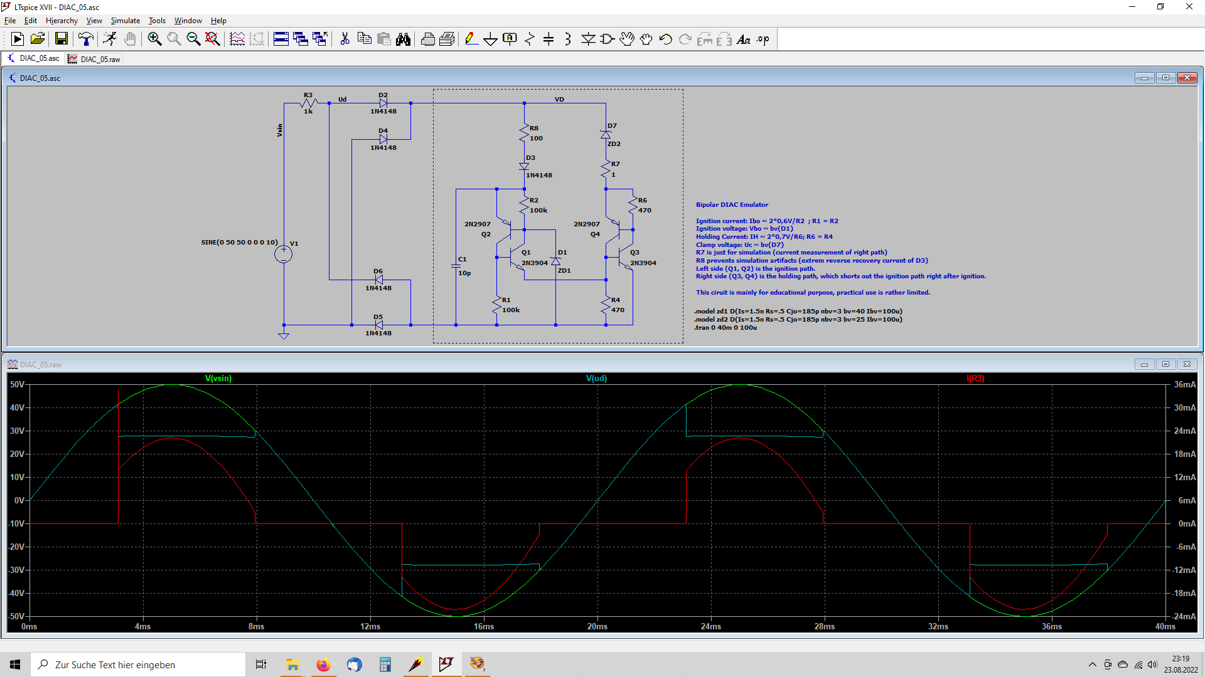The width and height of the screenshot is (1205, 677).
Task: Open the component gate selector
Action: [608, 39]
